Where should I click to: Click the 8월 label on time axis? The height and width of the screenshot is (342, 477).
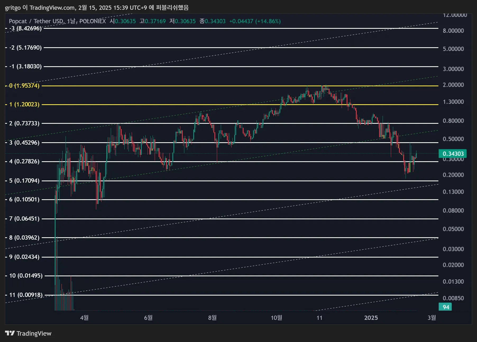tap(212, 317)
